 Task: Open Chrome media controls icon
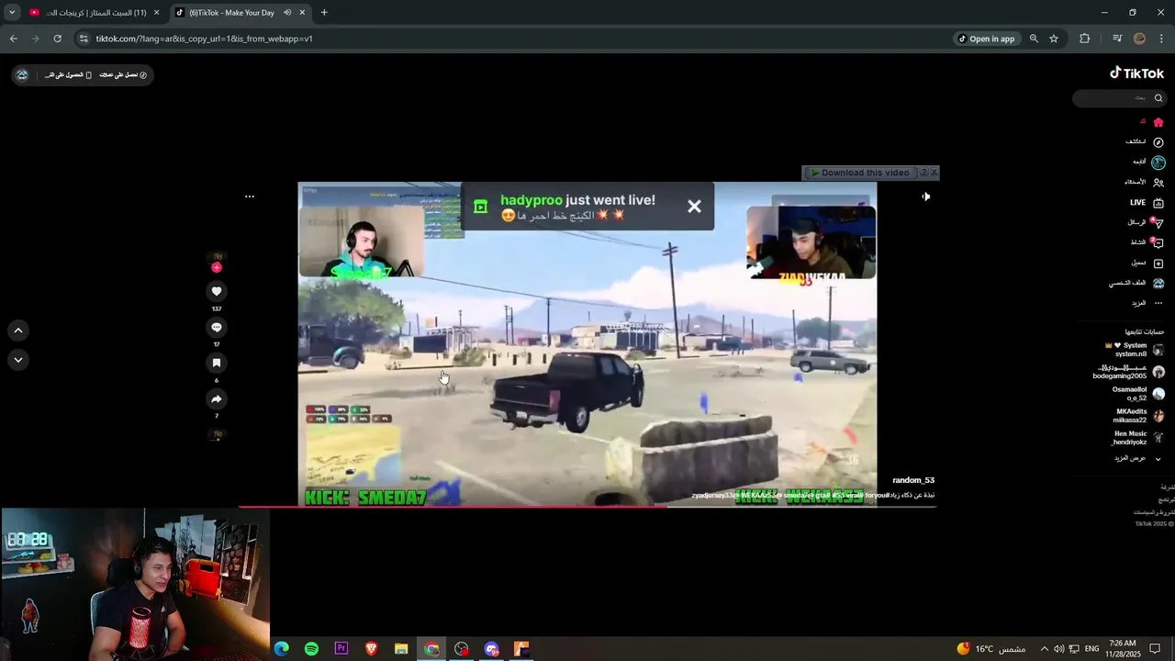1117,39
